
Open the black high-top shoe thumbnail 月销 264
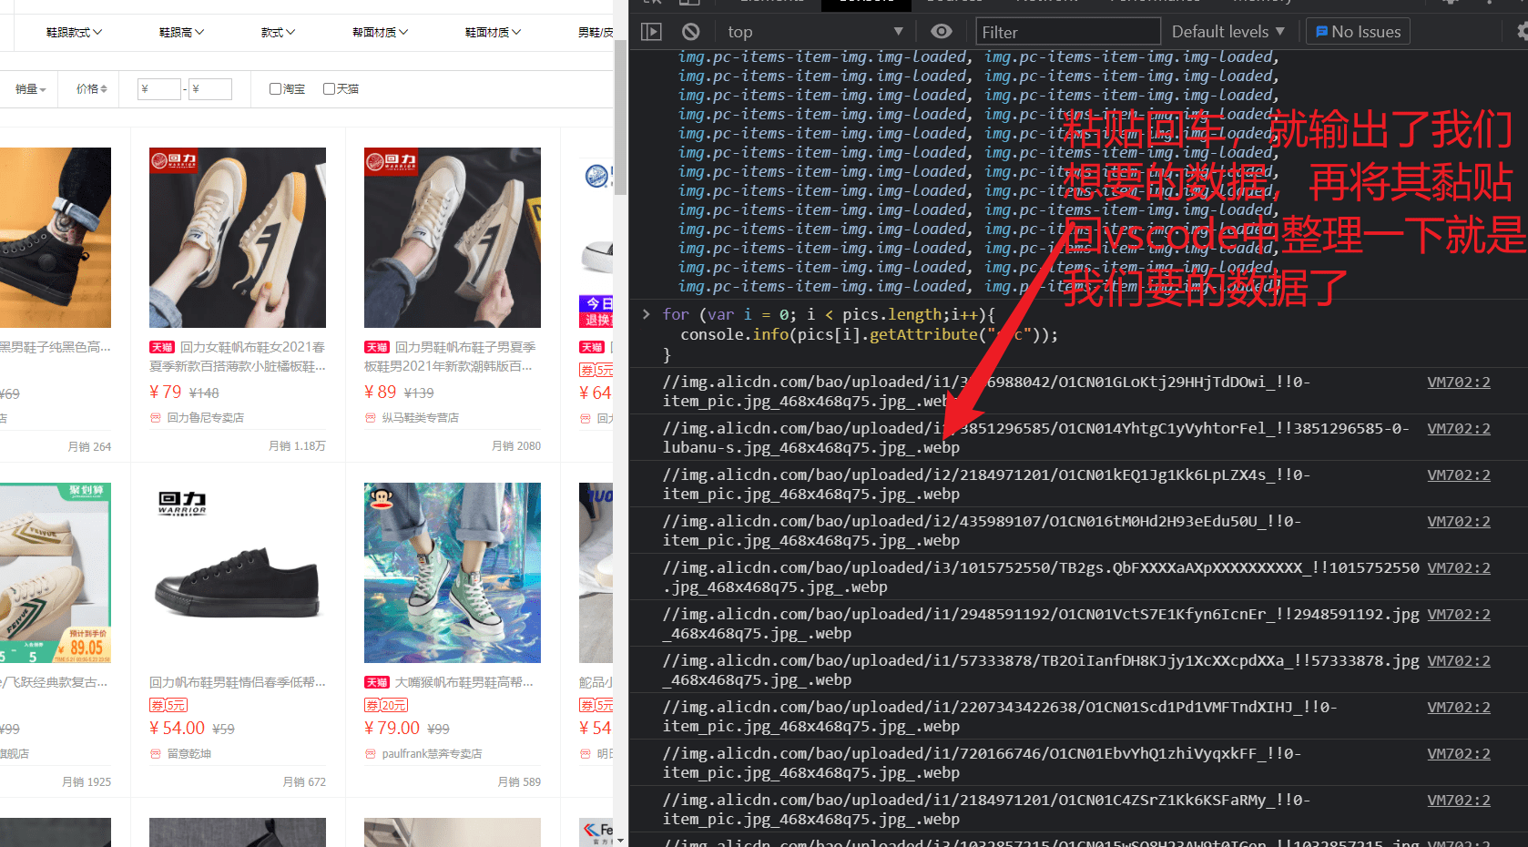pyautogui.click(x=55, y=238)
